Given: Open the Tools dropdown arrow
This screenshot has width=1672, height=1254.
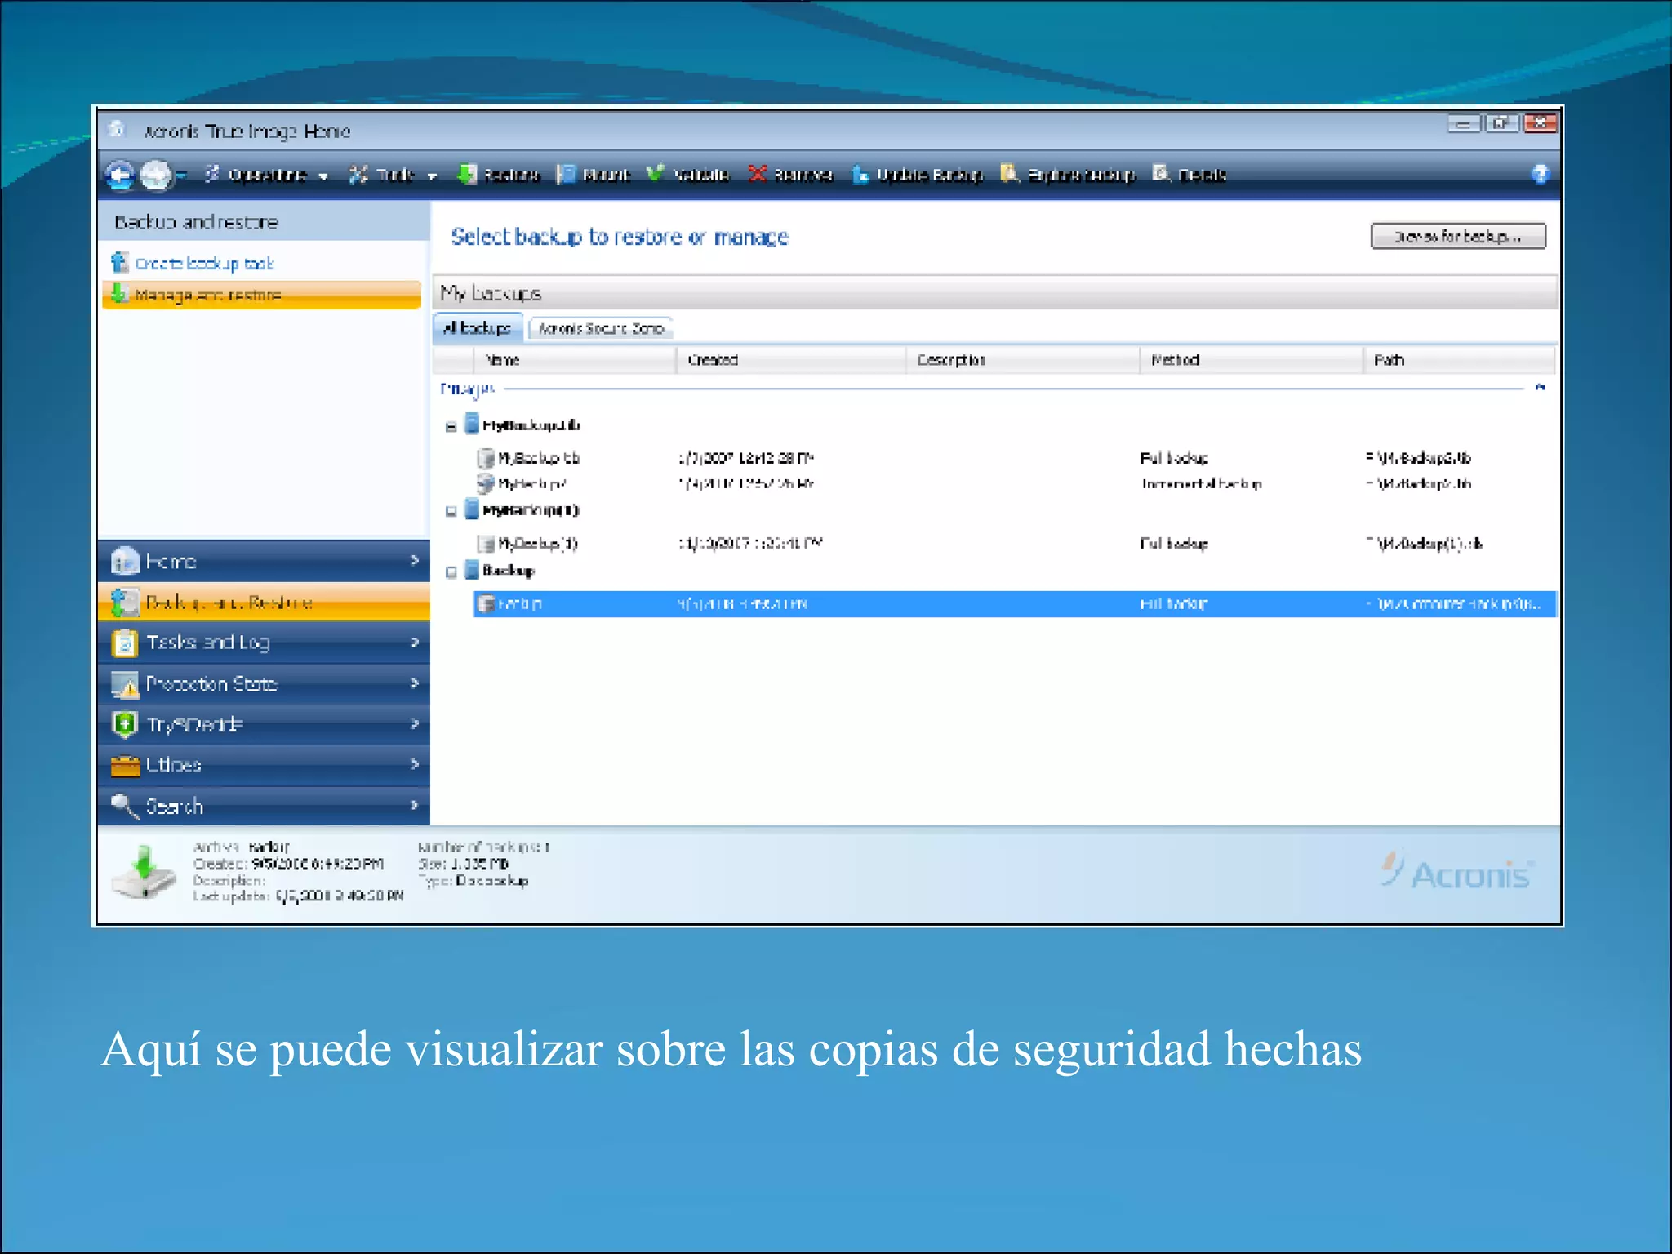Looking at the screenshot, I should coord(432,176).
